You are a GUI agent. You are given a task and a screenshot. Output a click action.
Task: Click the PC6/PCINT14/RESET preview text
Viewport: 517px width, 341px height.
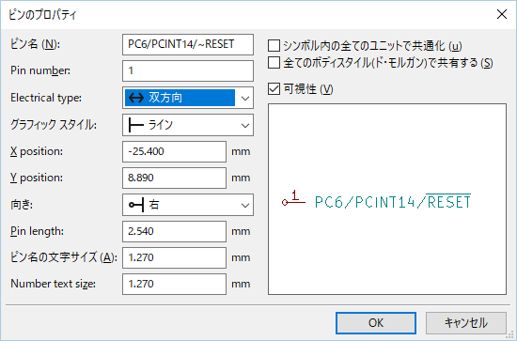point(393,201)
